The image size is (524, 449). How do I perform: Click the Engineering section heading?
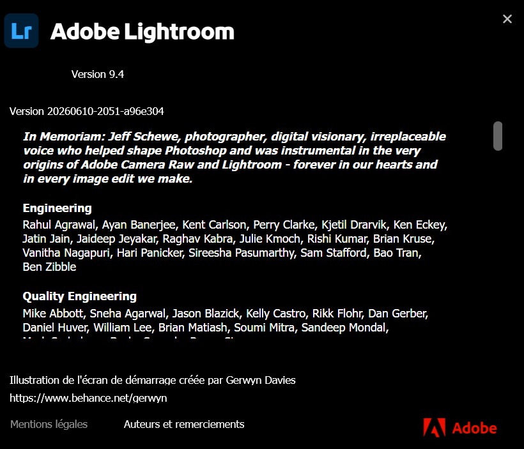(57, 208)
